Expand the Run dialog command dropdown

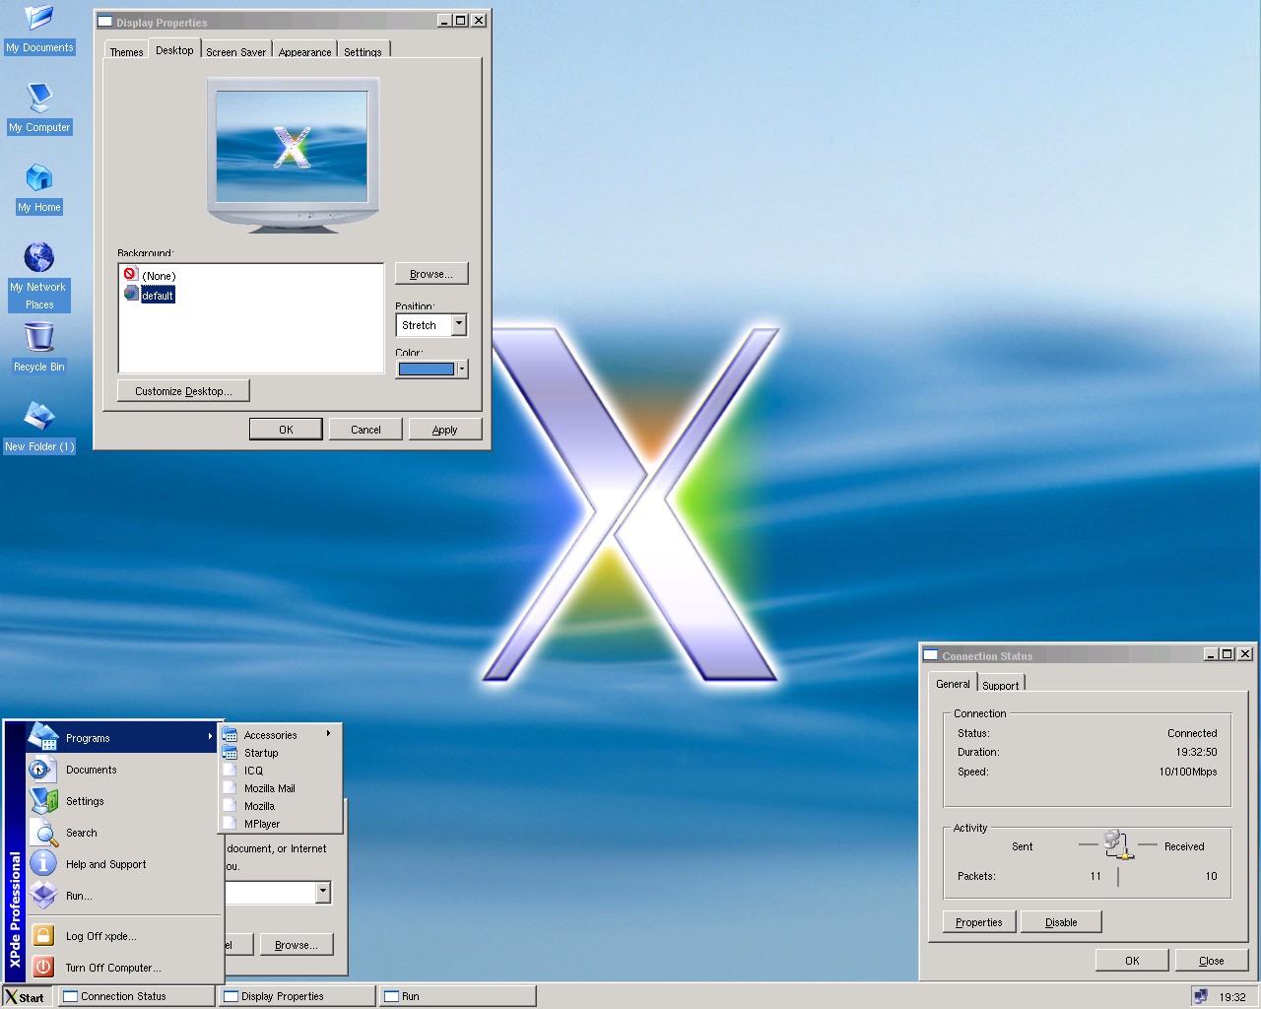[x=322, y=892]
